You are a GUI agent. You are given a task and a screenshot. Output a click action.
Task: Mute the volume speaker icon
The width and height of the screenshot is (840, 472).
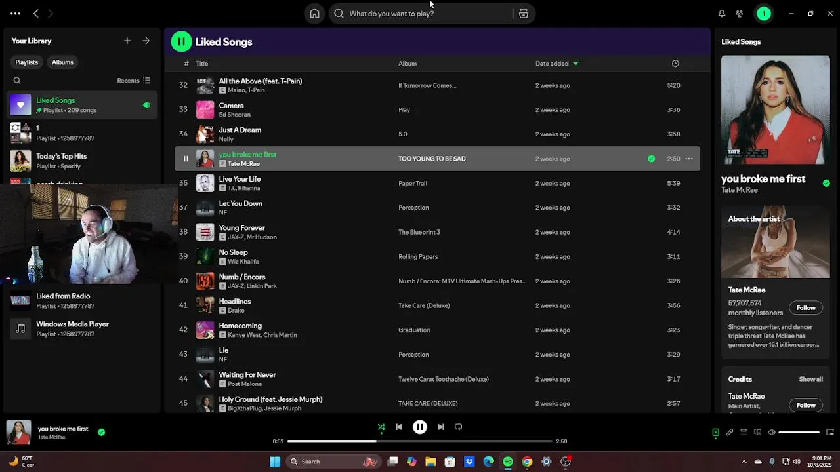tap(772, 432)
